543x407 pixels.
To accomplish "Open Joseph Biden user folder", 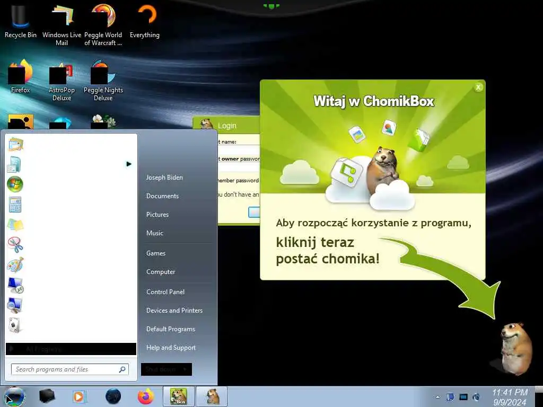I will (164, 177).
